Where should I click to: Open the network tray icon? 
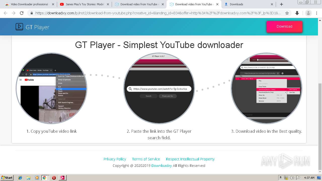pos(286,178)
